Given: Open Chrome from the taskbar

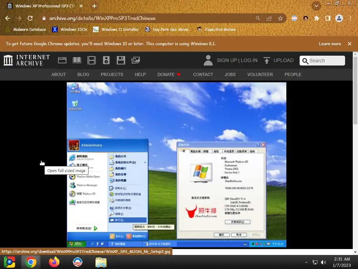Looking at the screenshot, I should (31, 262).
